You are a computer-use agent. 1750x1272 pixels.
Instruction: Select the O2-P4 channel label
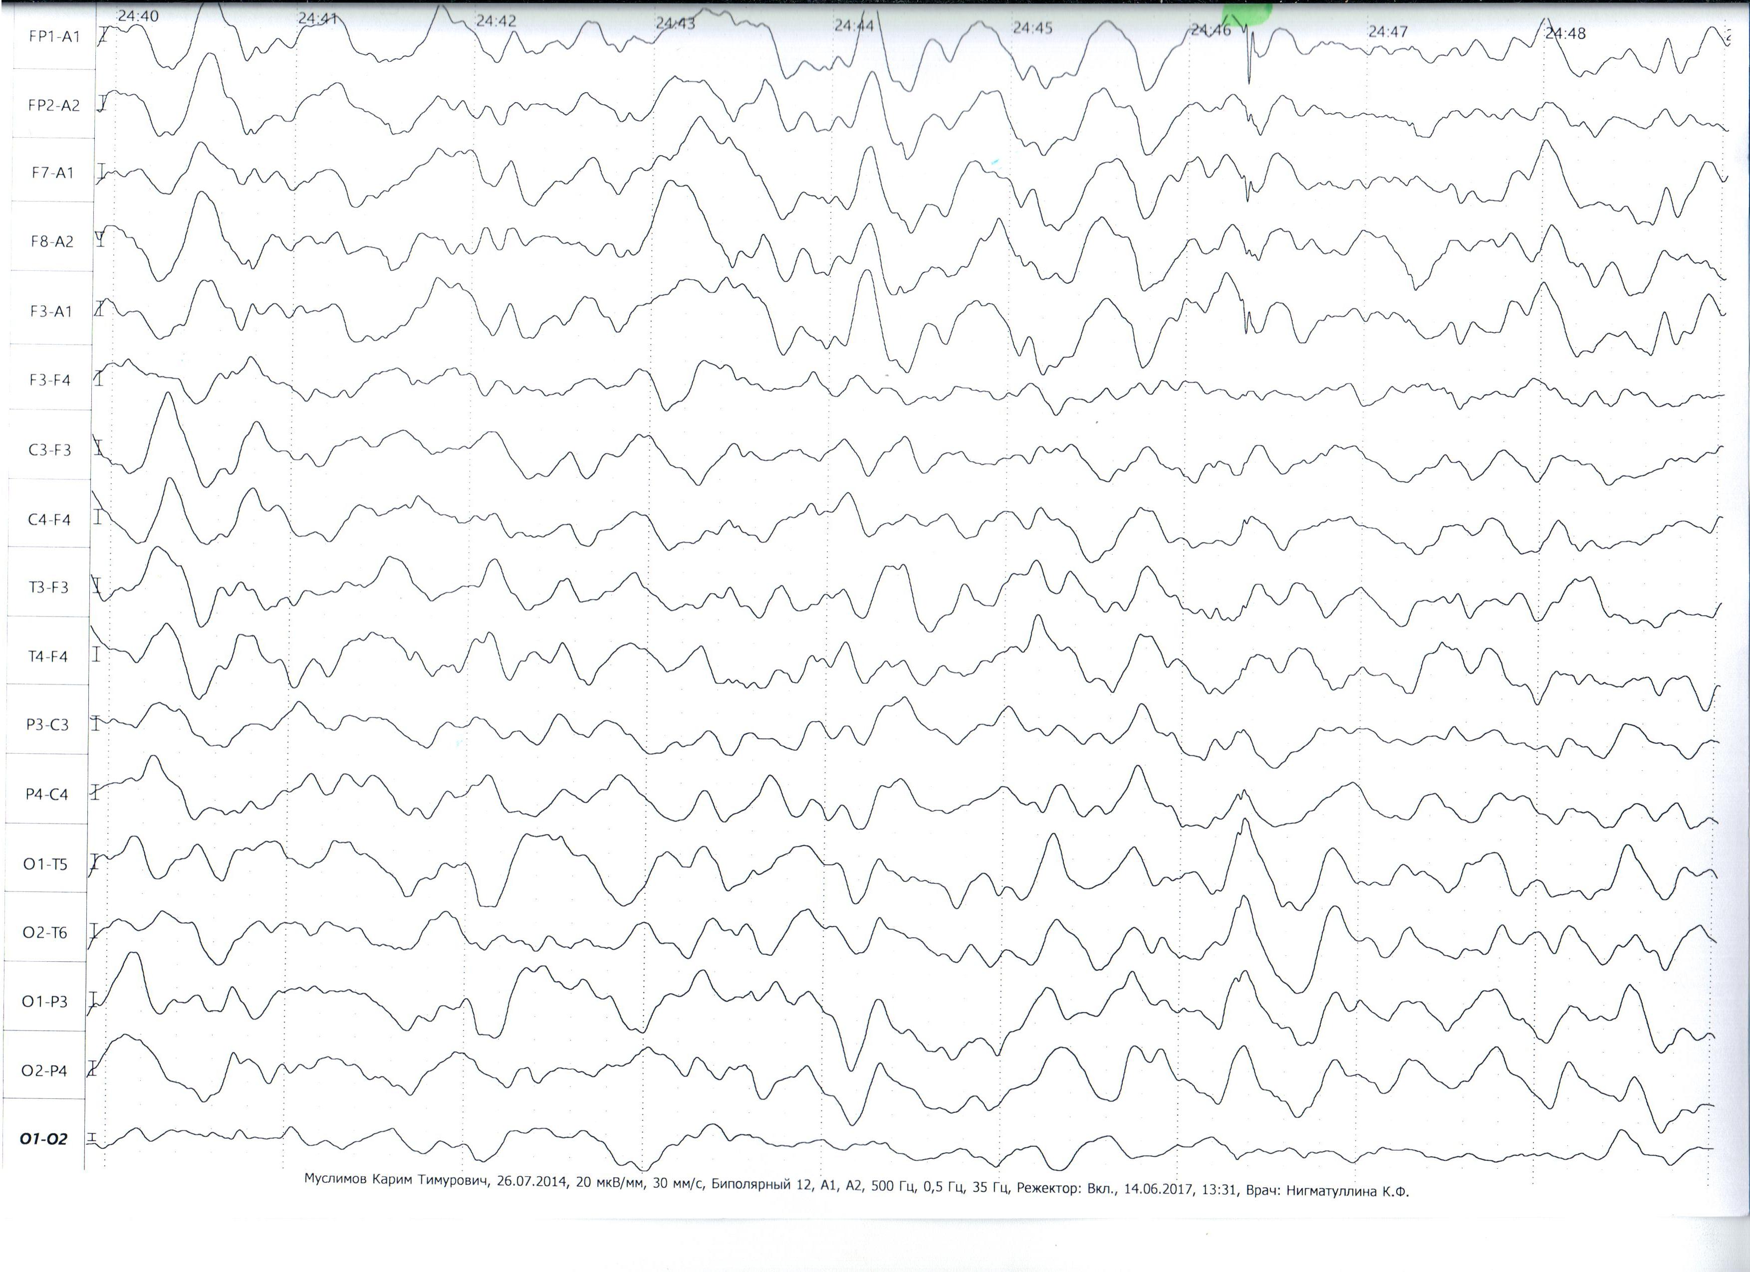pyautogui.click(x=44, y=1071)
